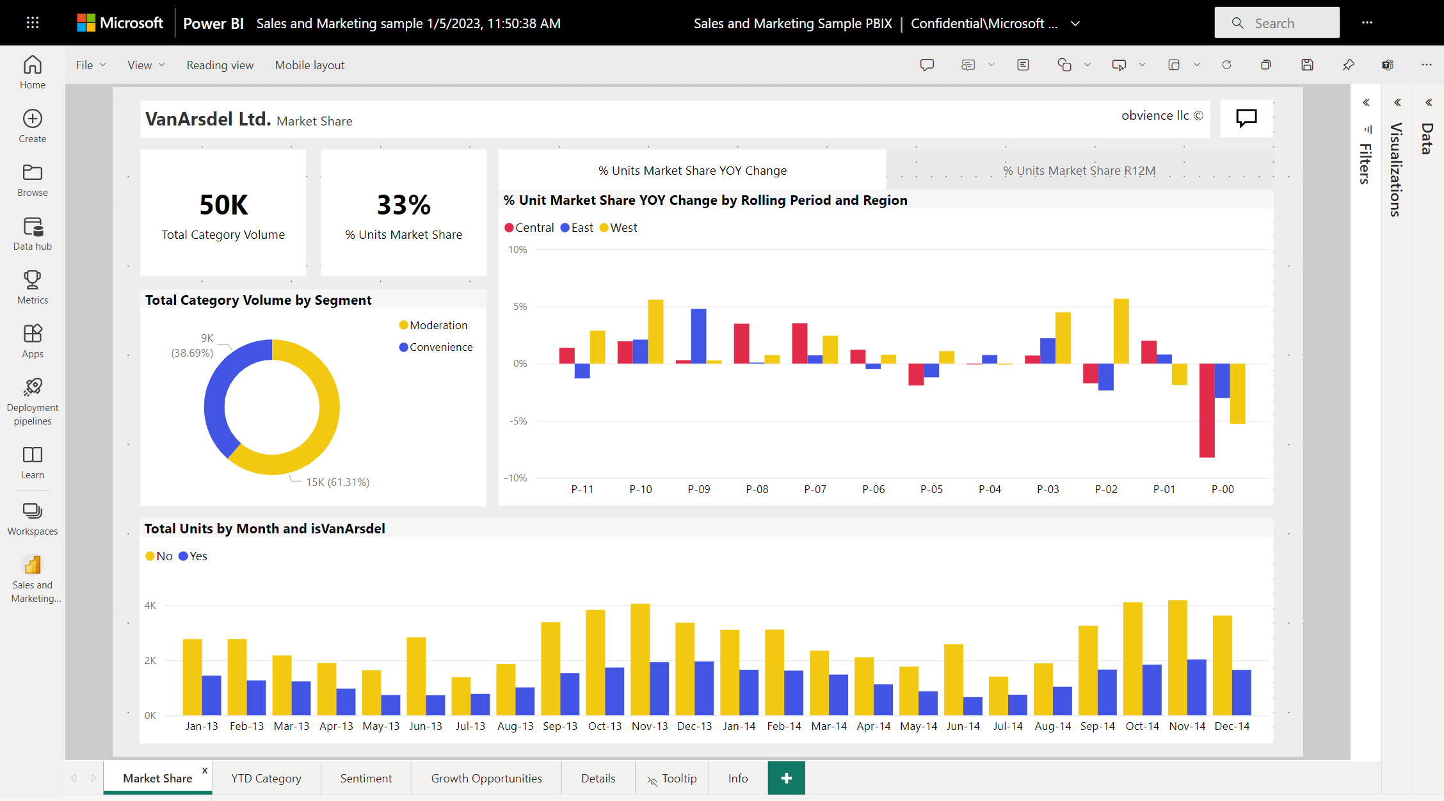
Task: Click the Data hub icon in sidebar
Action: (33, 226)
